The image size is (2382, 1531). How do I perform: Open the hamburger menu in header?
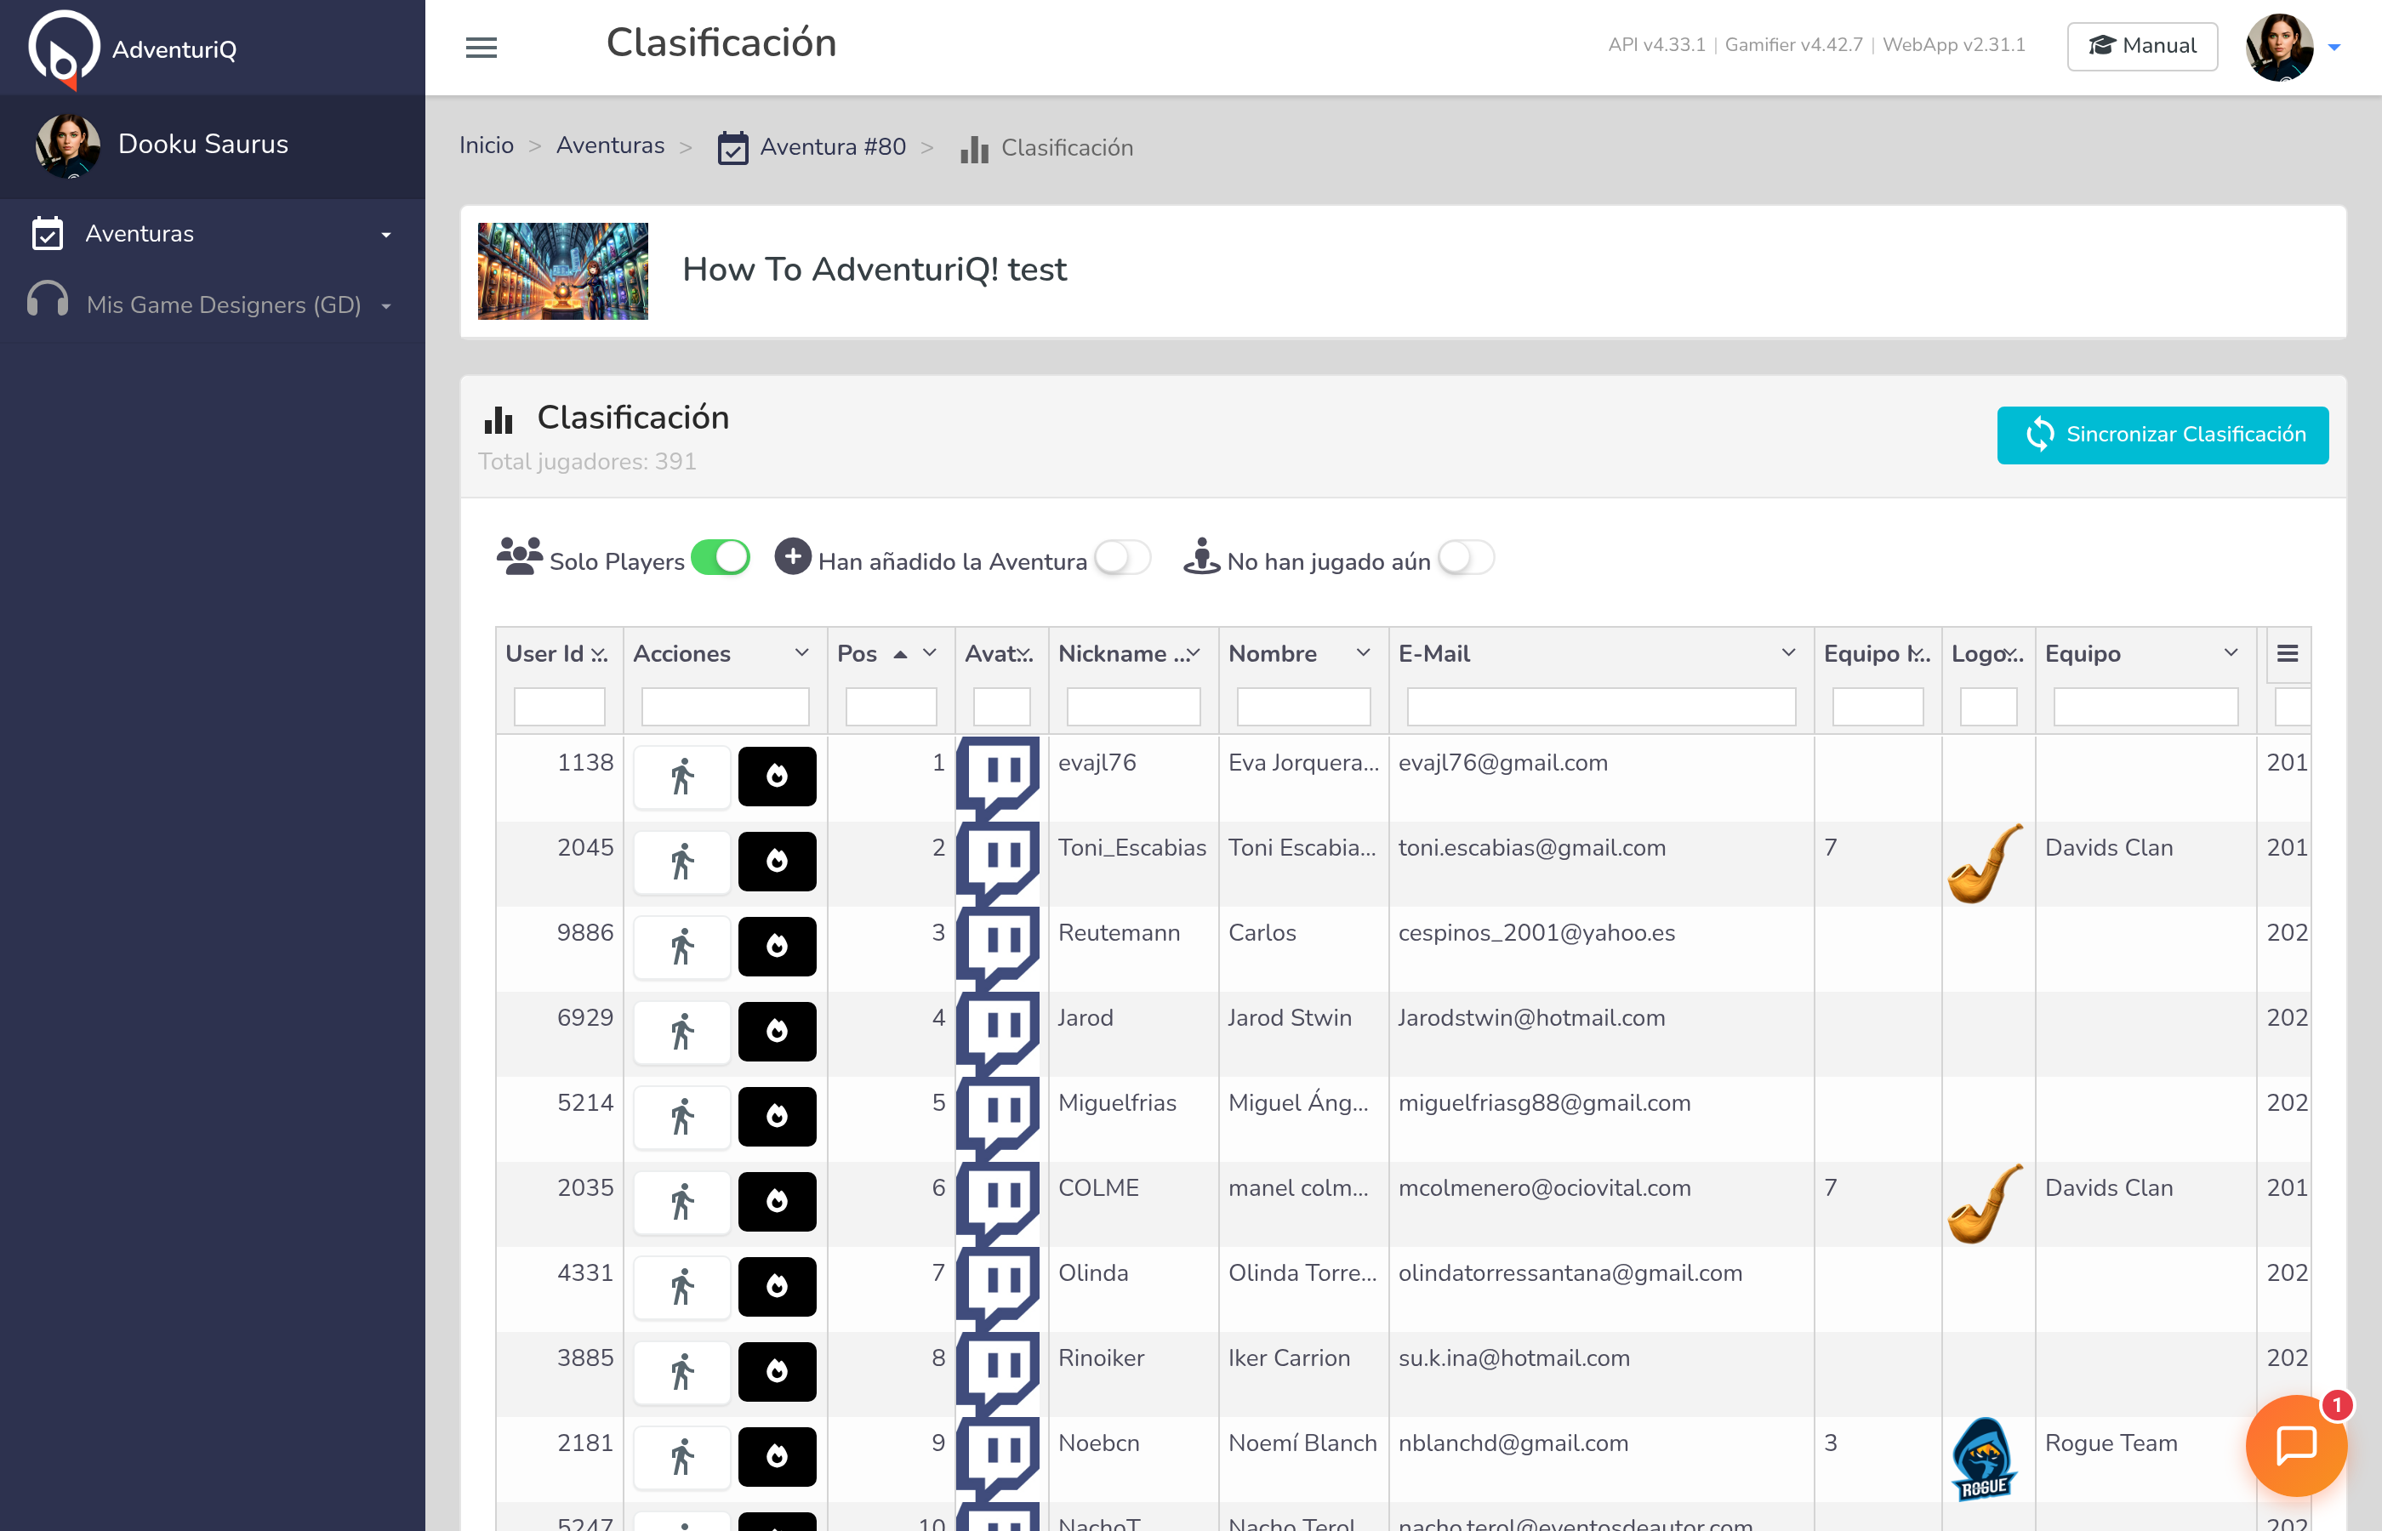(x=482, y=47)
